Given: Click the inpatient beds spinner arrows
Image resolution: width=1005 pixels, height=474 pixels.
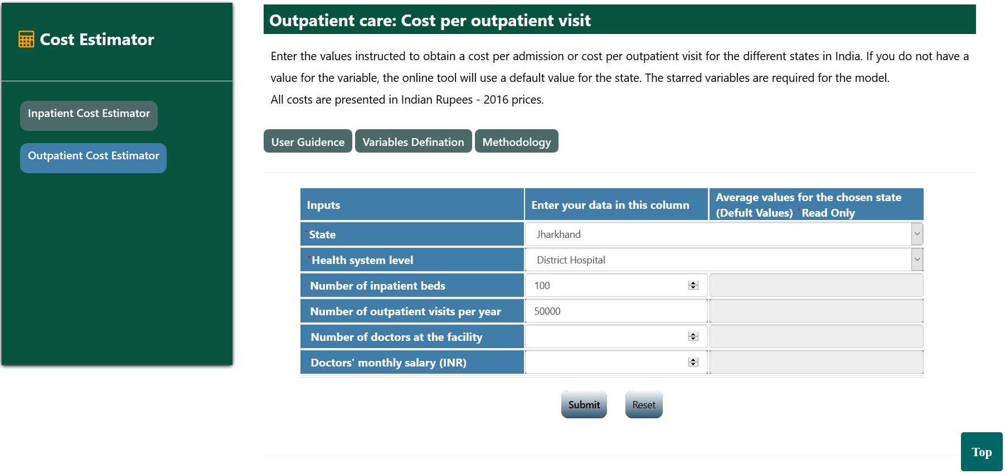Looking at the screenshot, I should pyautogui.click(x=693, y=286).
